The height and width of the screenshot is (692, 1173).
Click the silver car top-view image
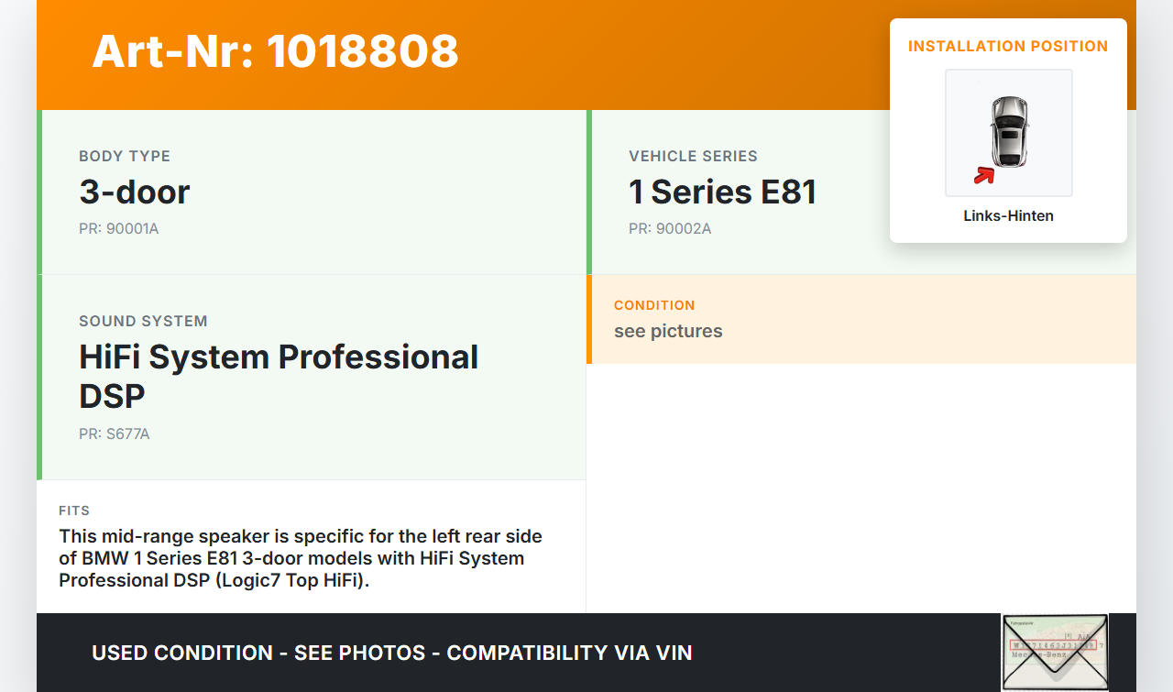click(x=1009, y=131)
